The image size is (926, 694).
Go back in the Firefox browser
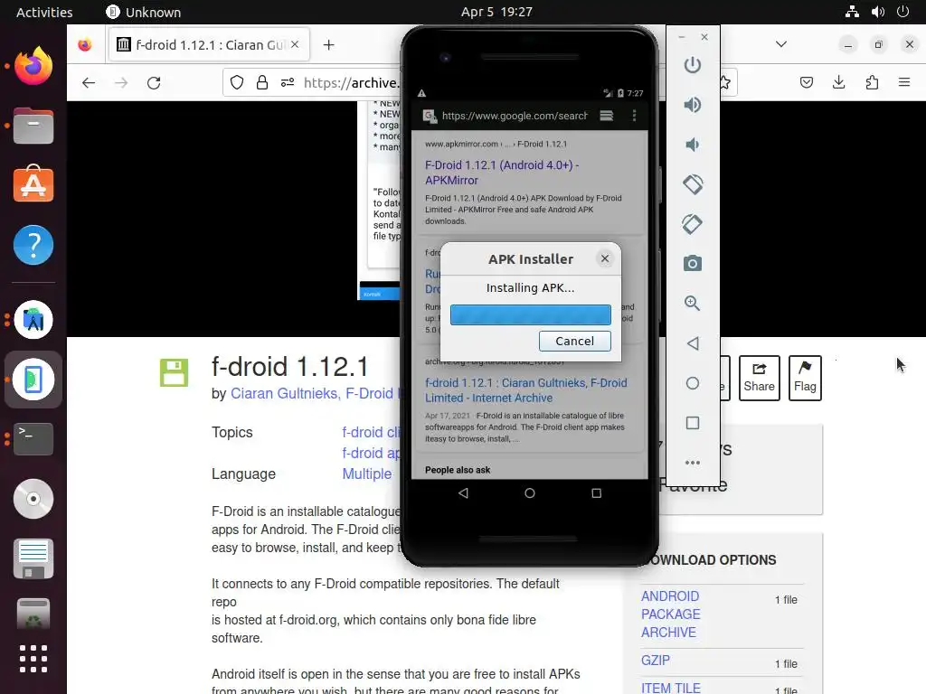point(89,82)
